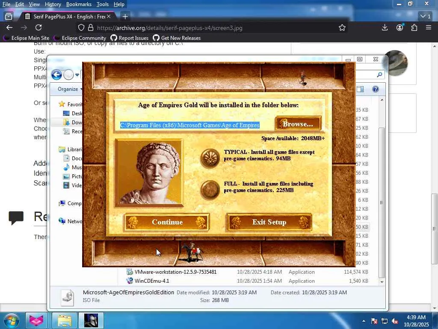Select Network in Explorer navigation pane
The height and width of the screenshot is (329, 438).
coord(71,221)
